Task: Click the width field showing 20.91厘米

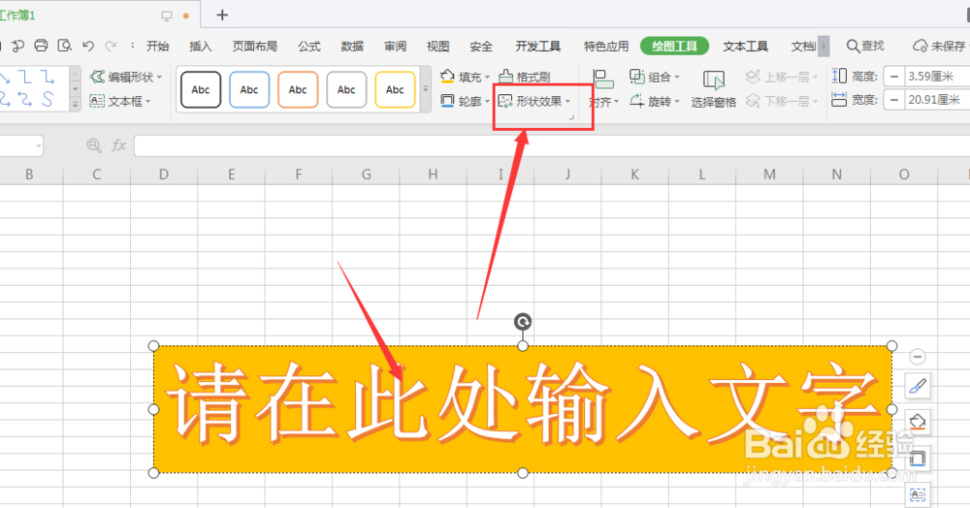Action: [937, 100]
